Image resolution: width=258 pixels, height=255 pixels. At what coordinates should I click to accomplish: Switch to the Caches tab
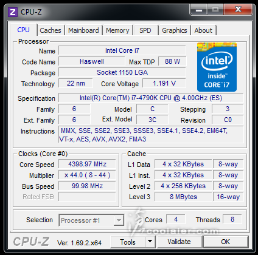pyautogui.click(x=51, y=30)
